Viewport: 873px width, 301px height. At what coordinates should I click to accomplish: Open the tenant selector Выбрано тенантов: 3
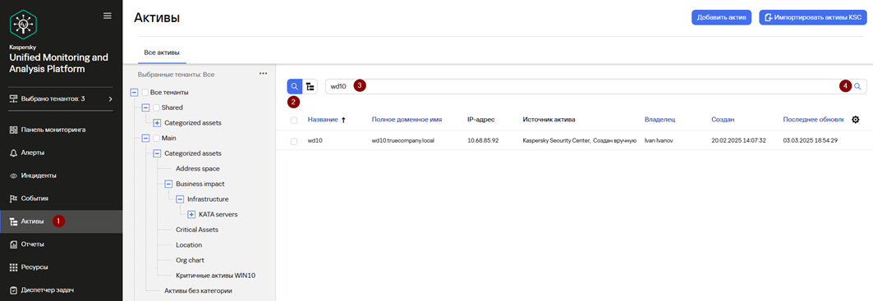(62, 99)
